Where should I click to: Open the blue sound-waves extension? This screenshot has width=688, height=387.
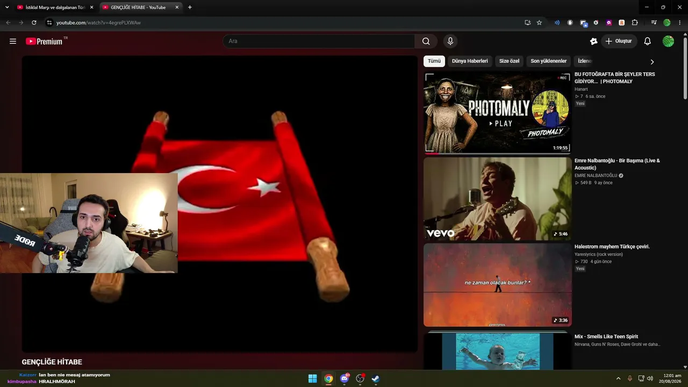click(x=557, y=23)
